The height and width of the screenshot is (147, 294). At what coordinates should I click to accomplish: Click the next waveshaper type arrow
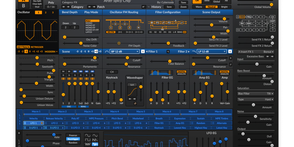[x=134, y=99]
